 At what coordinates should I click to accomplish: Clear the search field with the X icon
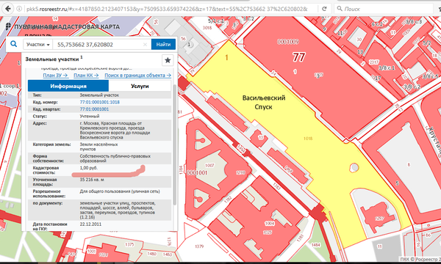pyautogui.click(x=145, y=45)
